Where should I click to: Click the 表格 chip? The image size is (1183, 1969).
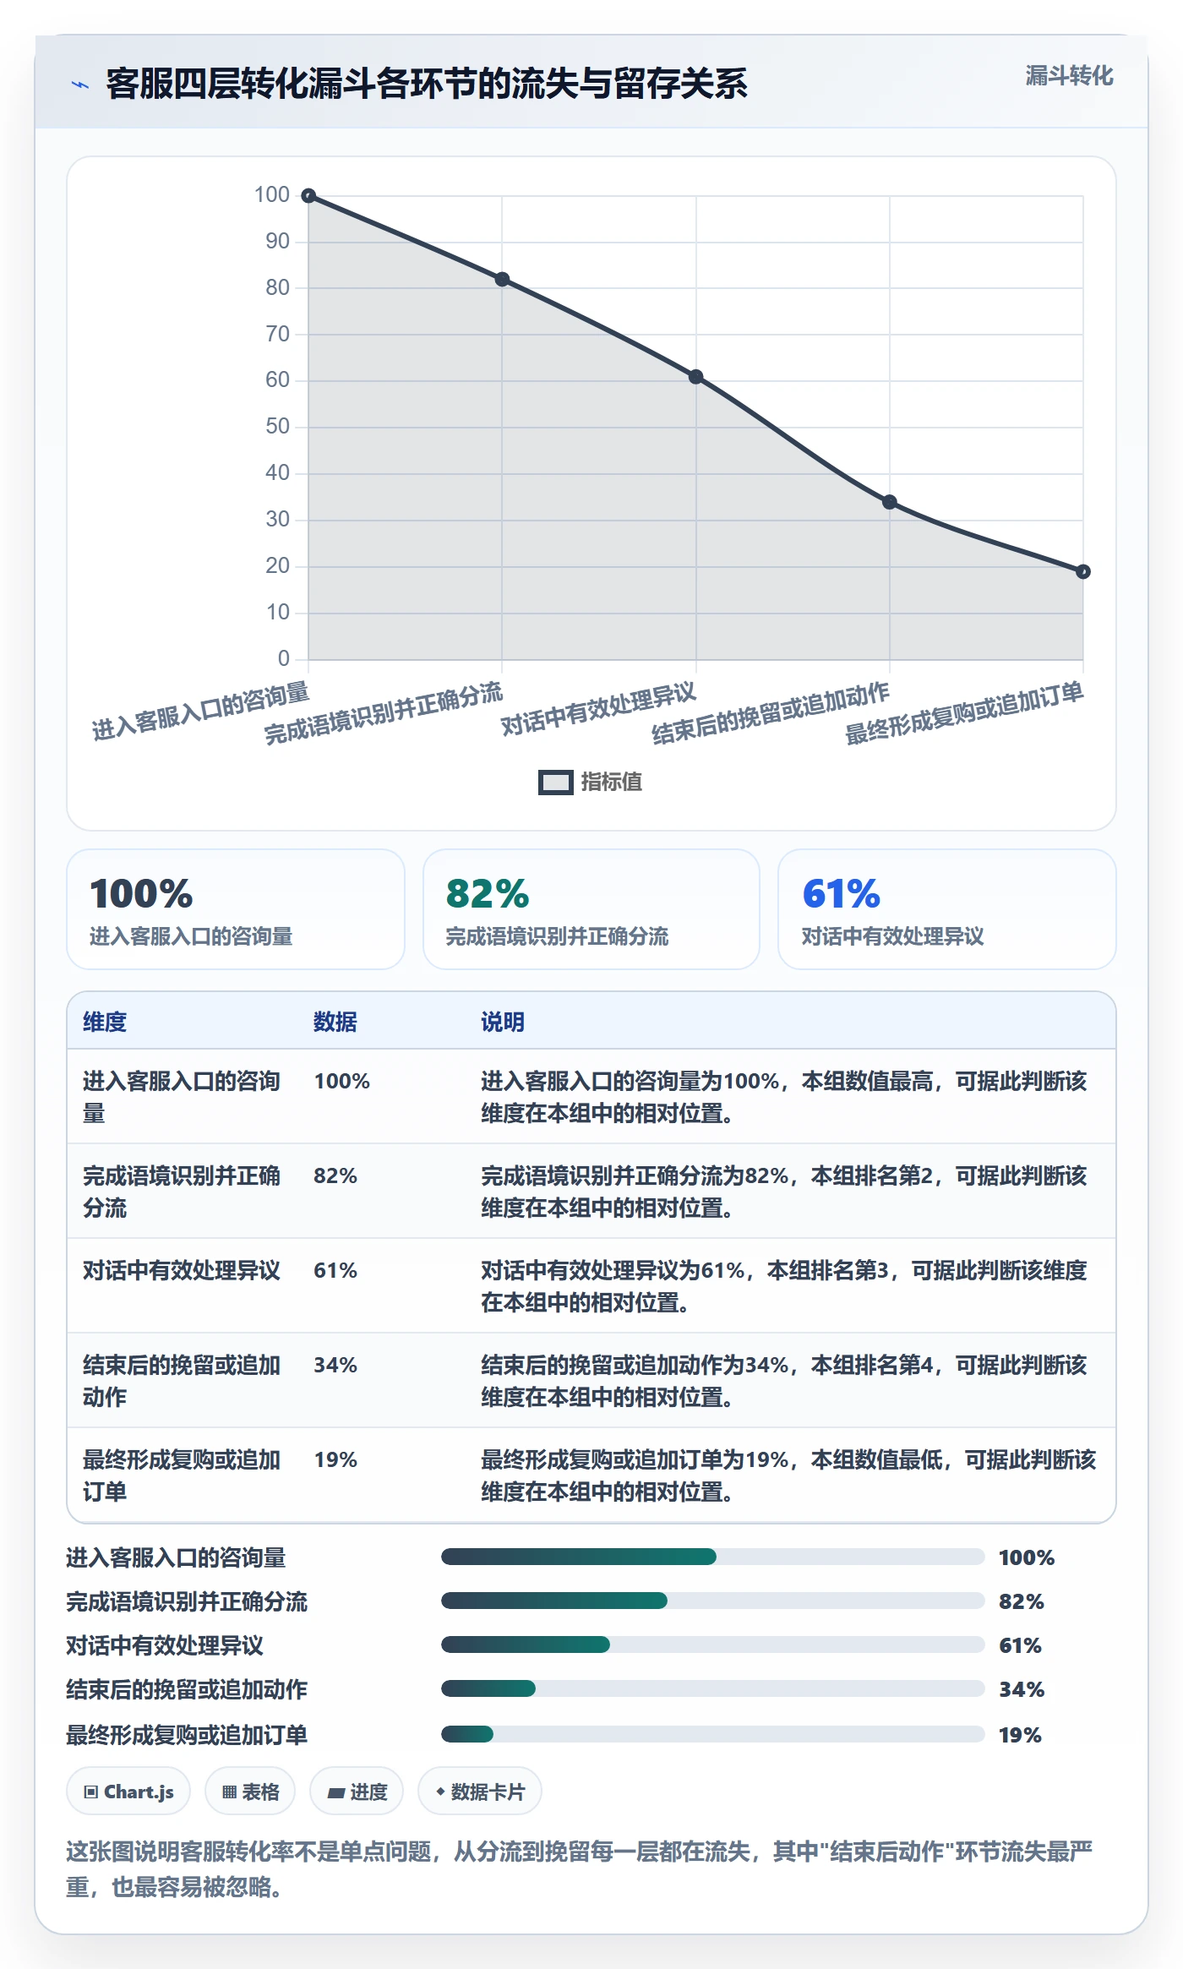pyautogui.click(x=250, y=1791)
